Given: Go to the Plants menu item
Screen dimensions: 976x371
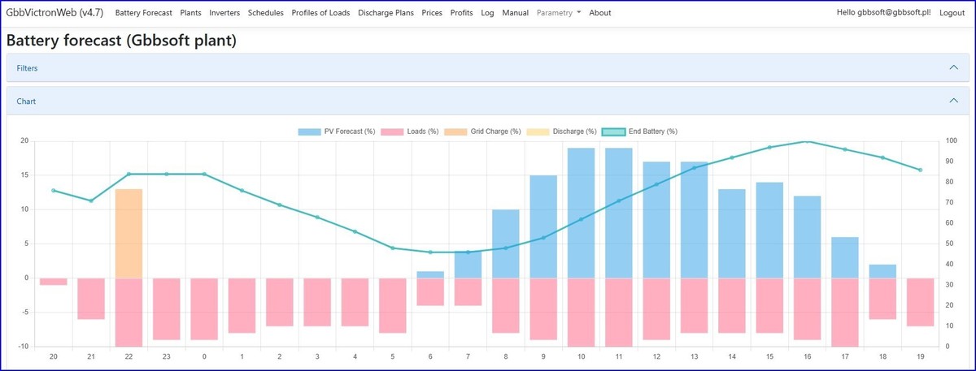Looking at the screenshot, I should coord(190,13).
